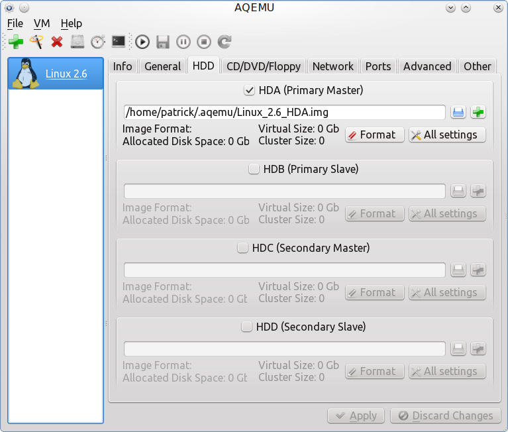Click the reset VM arrow icon
Image resolution: width=508 pixels, height=432 pixels.
(x=225, y=42)
